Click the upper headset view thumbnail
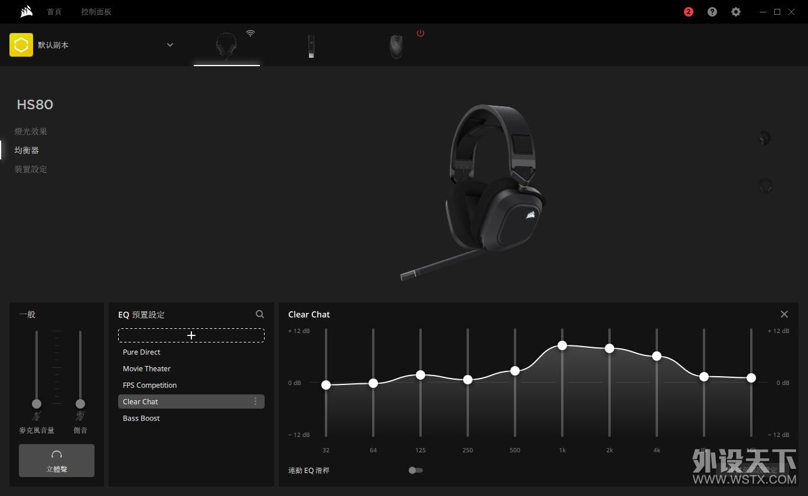Screen dimensions: 808x496 pos(765,138)
